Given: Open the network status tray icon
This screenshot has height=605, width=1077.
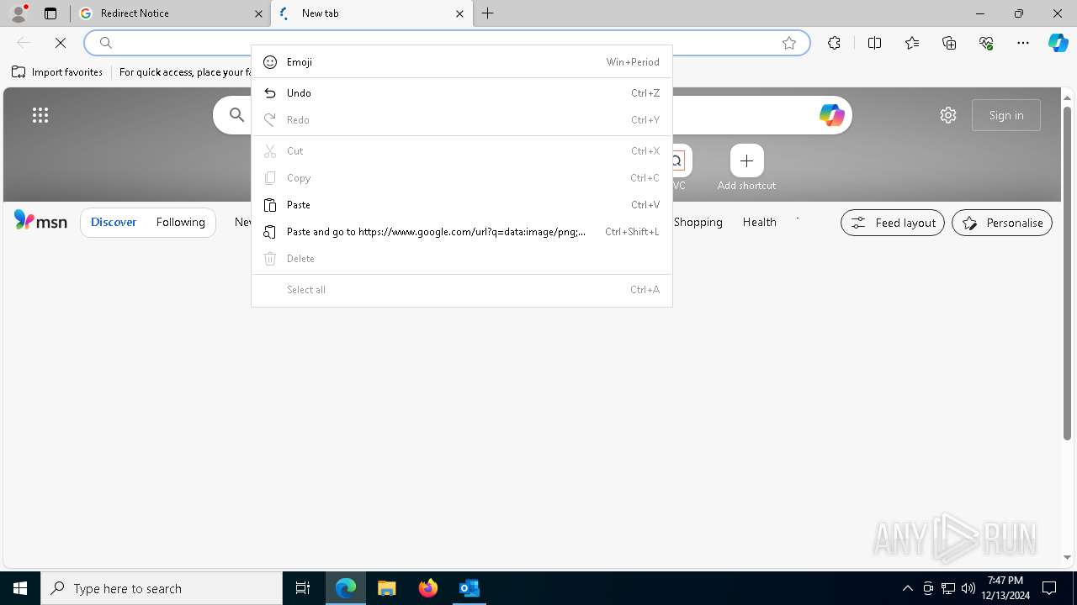Looking at the screenshot, I should [x=948, y=588].
